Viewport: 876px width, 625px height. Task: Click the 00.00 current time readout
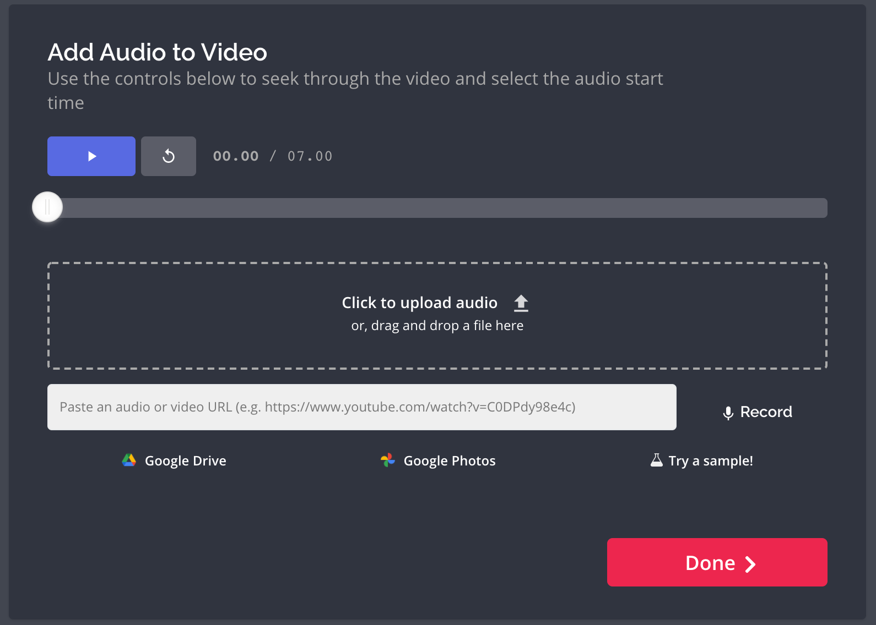tap(236, 156)
